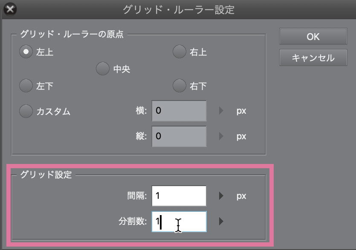Select the 左下 origin radio button

(x=26, y=86)
